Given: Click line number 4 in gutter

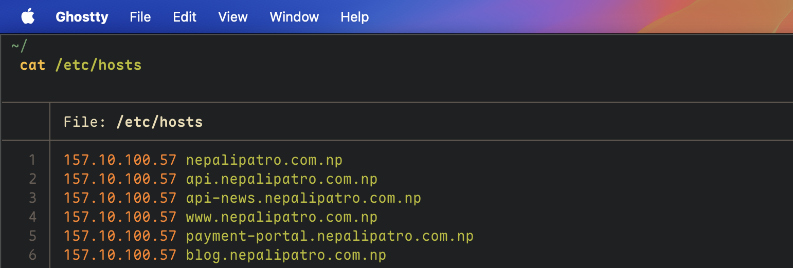Looking at the screenshot, I should pyautogui.click(x=32, y=217).
